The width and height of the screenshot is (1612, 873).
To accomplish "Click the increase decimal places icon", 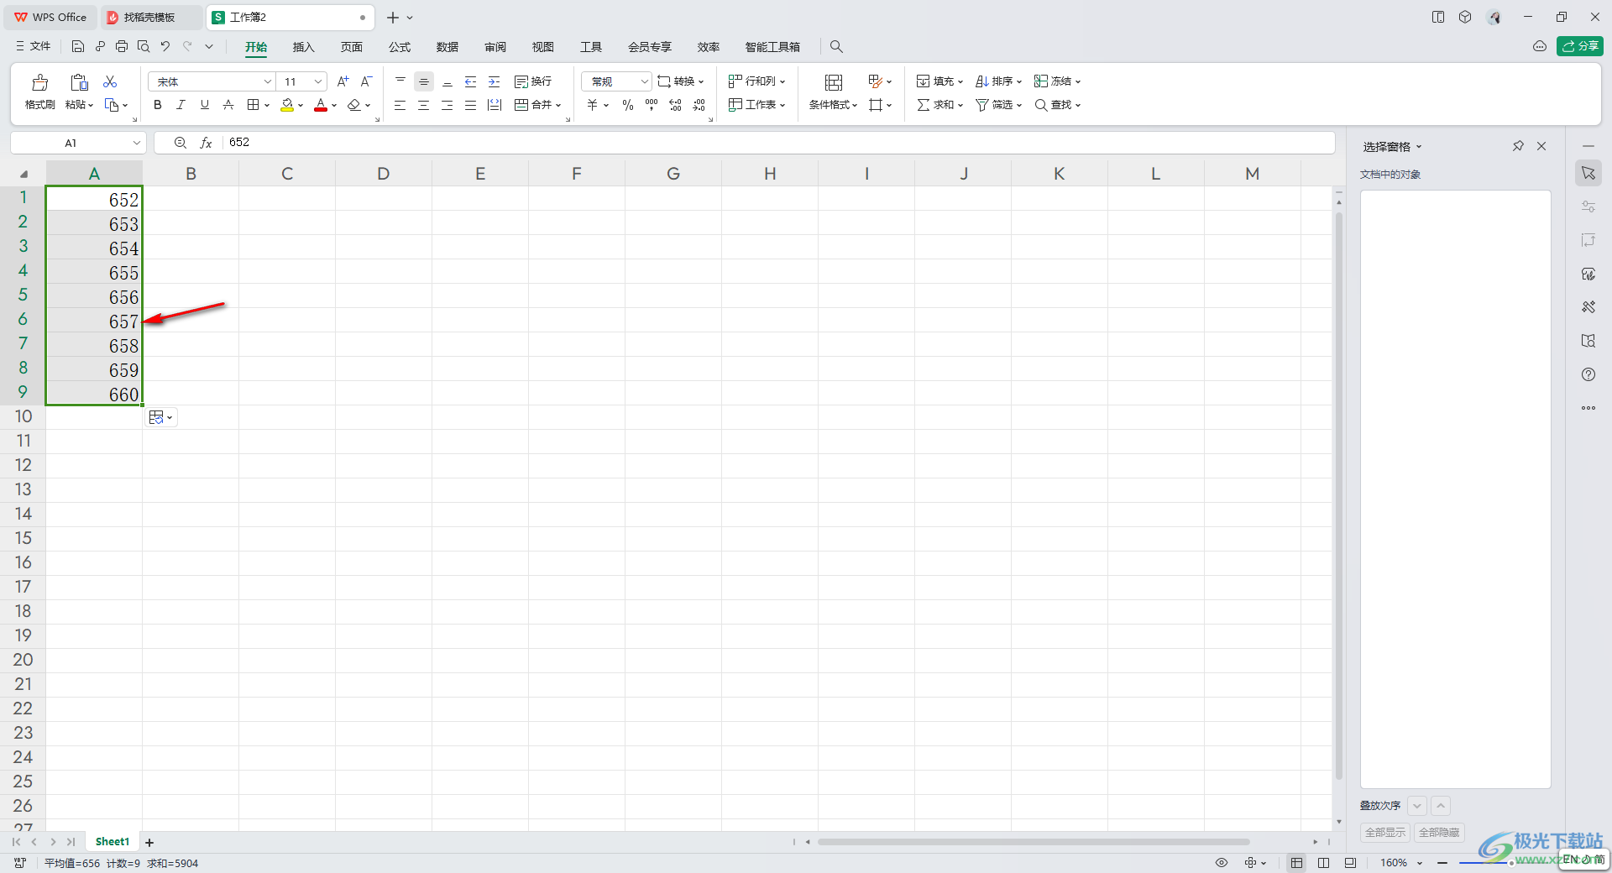I will pos(675,105).
